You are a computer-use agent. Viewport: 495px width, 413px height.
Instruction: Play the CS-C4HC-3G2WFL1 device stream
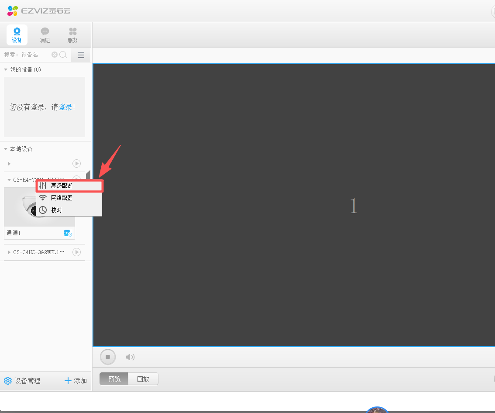76,252
